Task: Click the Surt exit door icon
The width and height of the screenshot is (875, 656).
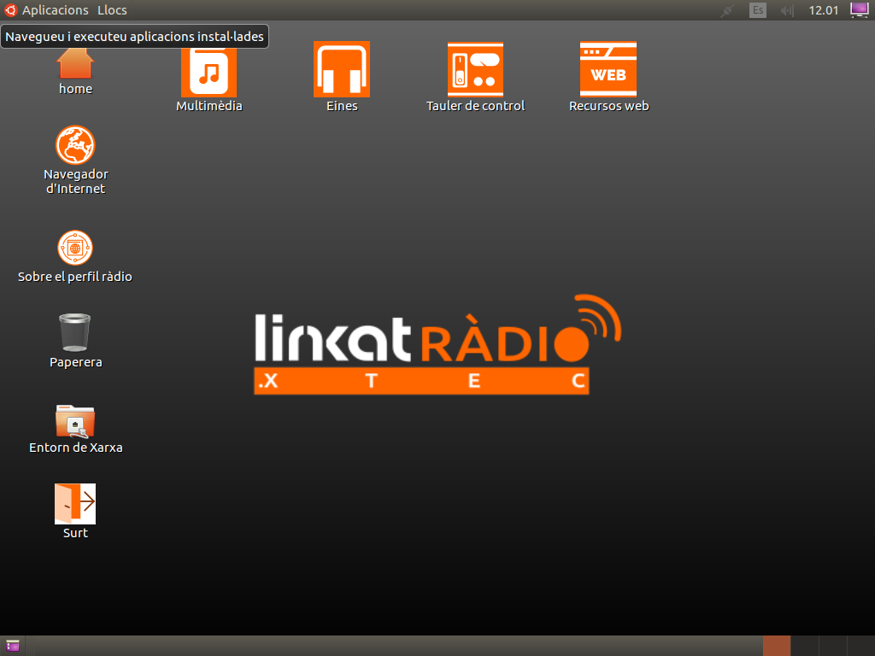Action: coord(75,504)
